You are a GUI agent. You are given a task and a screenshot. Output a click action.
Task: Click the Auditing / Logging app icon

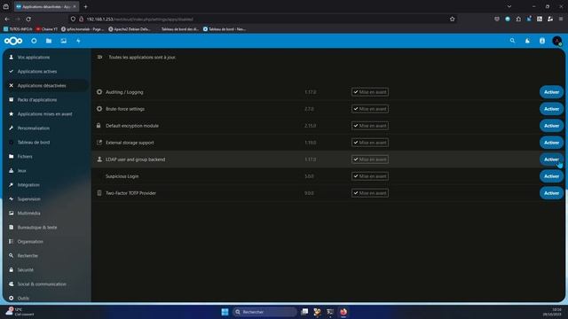click(x=99, y=92)
